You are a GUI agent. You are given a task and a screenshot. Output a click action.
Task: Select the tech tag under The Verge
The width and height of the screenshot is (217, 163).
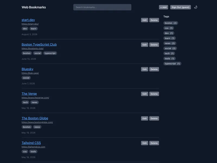click(25, 102)
